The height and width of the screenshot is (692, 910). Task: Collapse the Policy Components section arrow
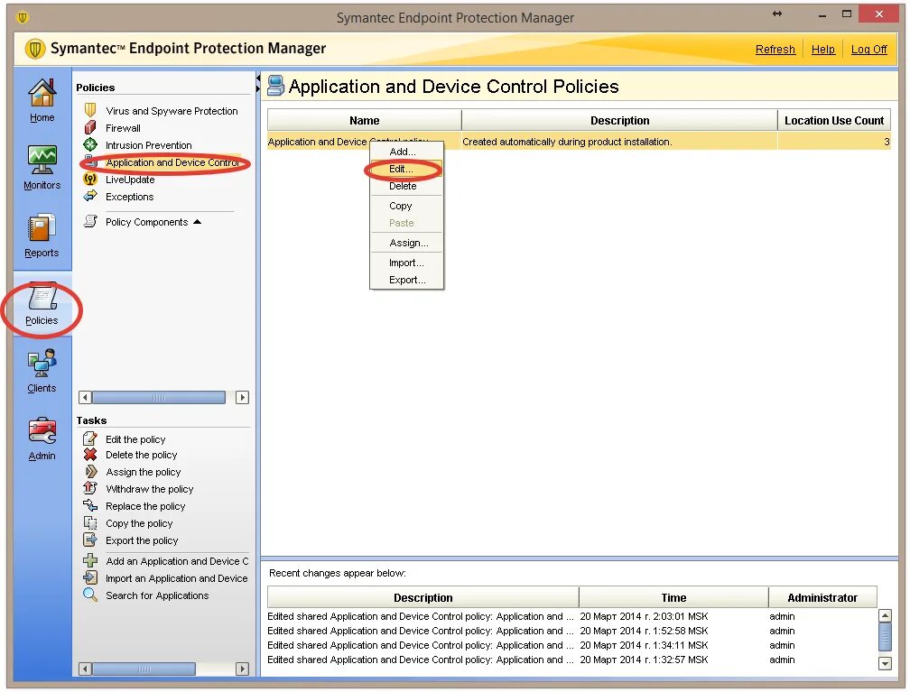coord(198,222)
